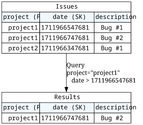The height and width of the screenshot is (125, 143).
Task: Click the Issues table title
Action: 67,7
